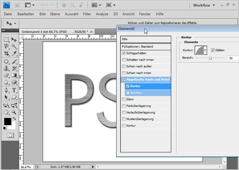Click the Kontur contour curve thumbnail
This screenshot has width=239, height=170.
[199, 50]
